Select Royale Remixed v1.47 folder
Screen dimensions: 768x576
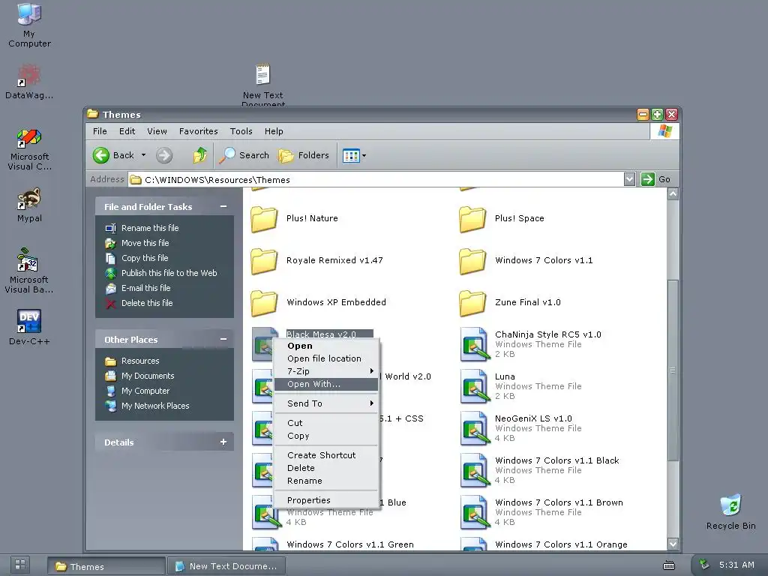[x=317, y=261]
